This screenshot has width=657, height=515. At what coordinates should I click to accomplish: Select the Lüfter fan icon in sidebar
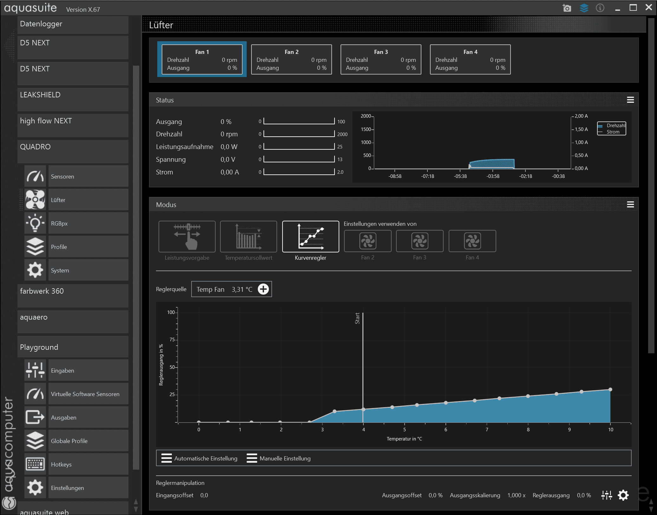click(x=35, y=200)
